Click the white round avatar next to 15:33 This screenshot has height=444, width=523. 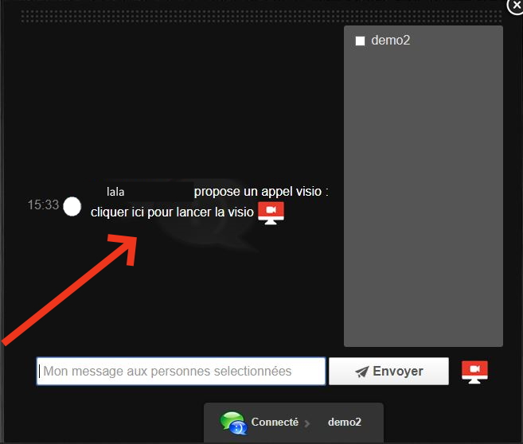pos(72,206)
